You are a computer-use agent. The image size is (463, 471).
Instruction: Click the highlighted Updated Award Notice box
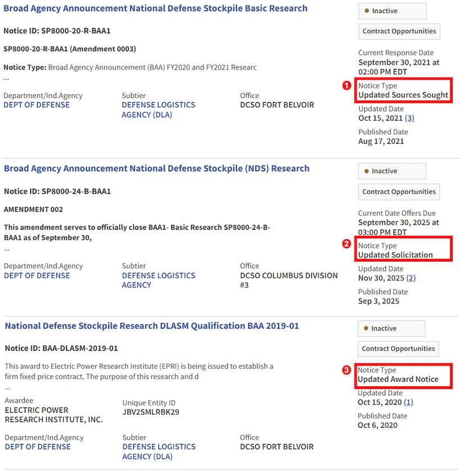[404, 375]
